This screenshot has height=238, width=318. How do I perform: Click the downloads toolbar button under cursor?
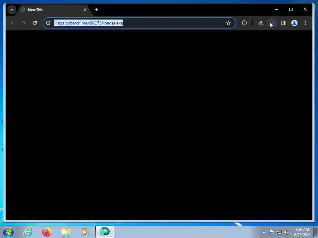point(272,23)
